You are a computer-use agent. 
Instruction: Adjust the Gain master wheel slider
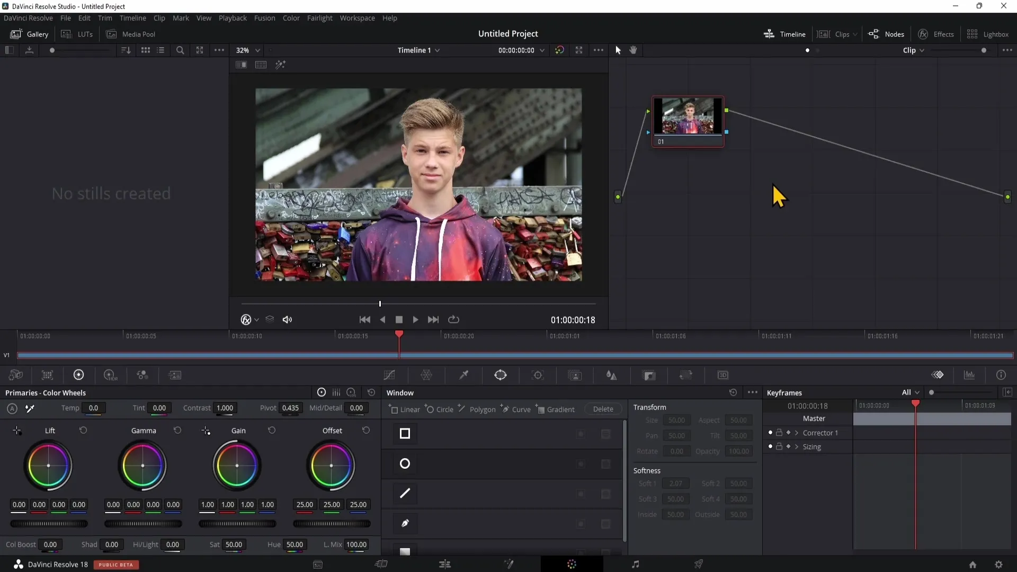[237, 524]
